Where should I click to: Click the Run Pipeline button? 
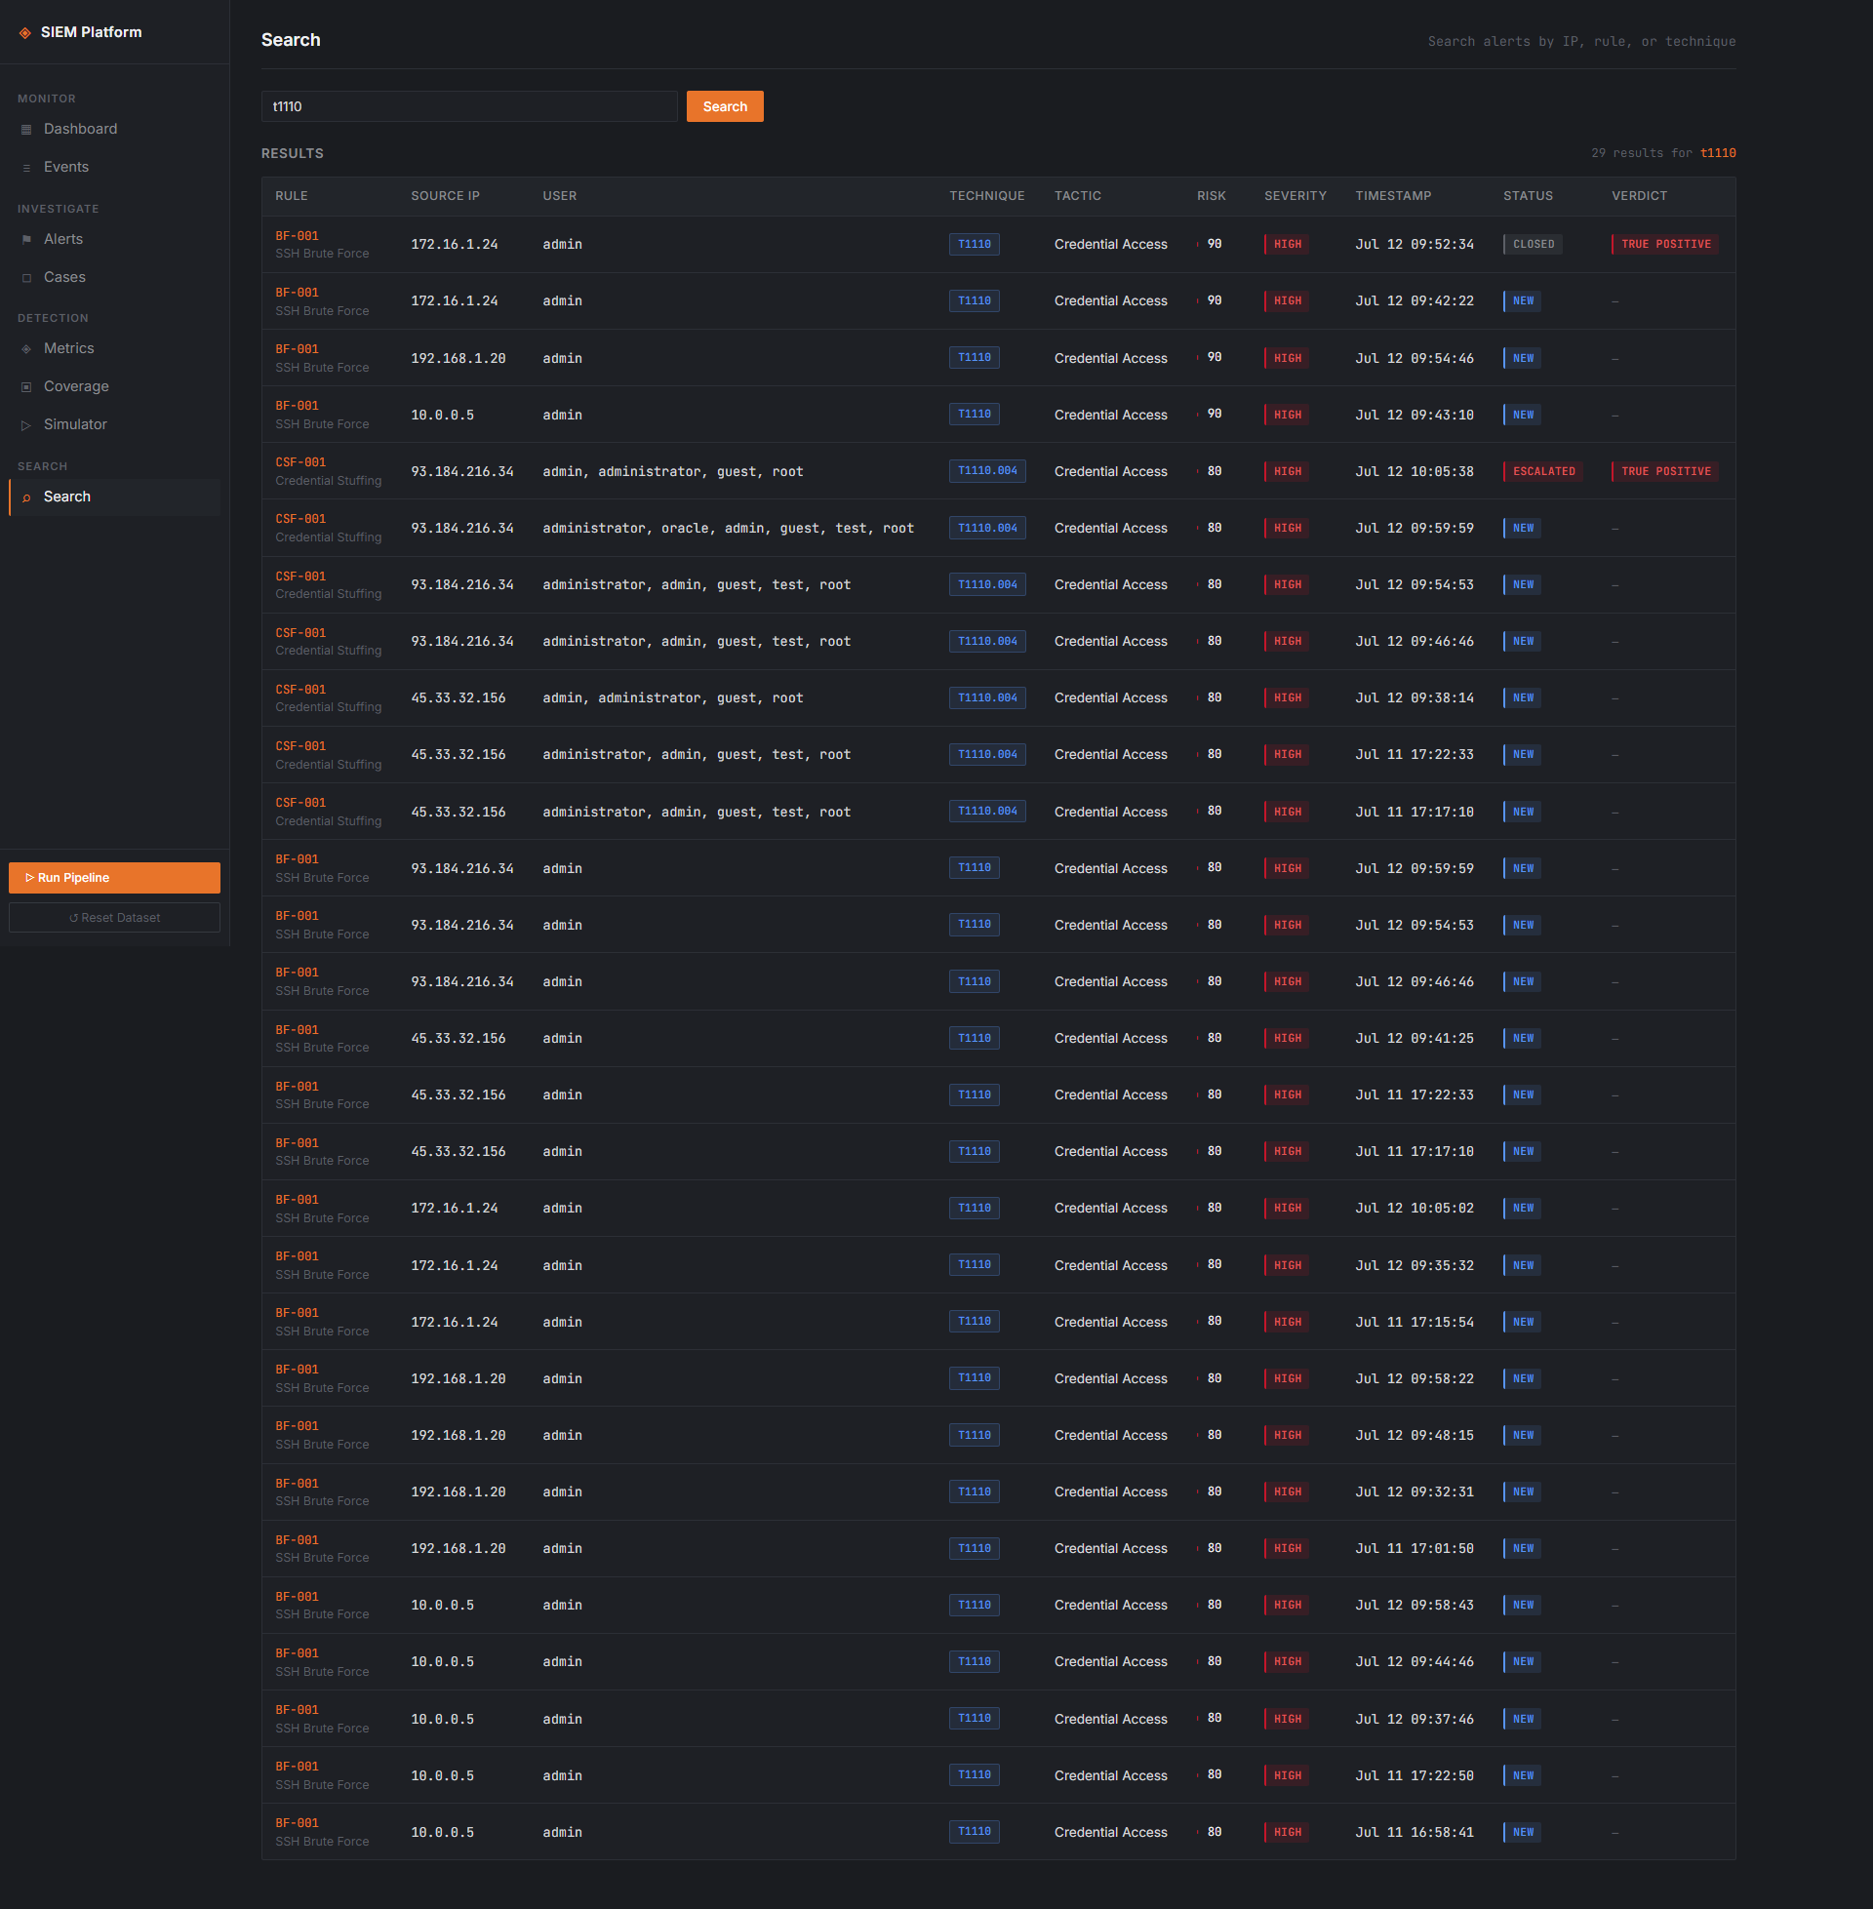pyautogui.click(x=114, y=877)
